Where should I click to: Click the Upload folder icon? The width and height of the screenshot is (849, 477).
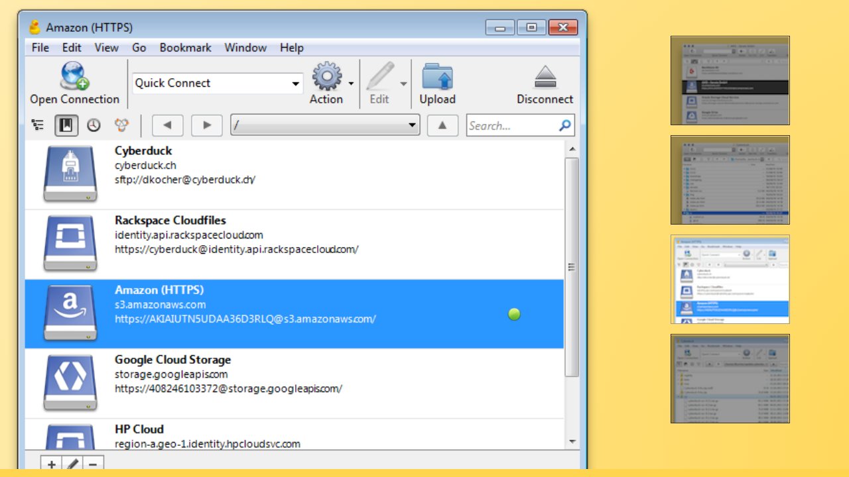(437, 76)
